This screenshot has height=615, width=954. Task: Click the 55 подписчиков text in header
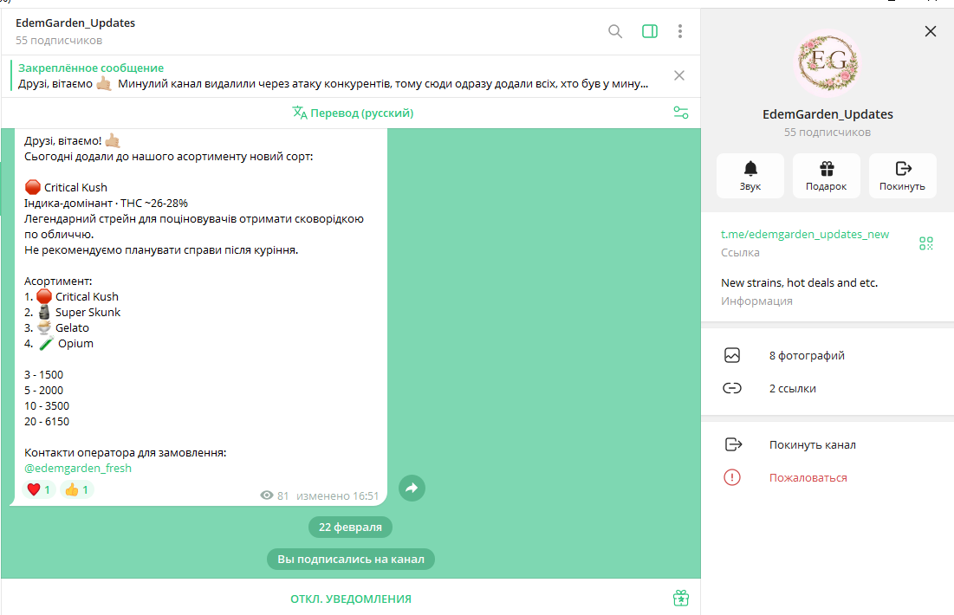[59, 41]
